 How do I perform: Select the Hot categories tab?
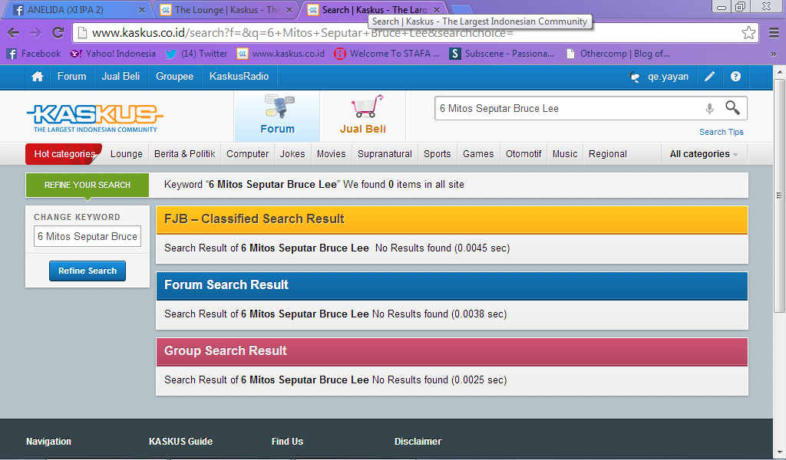coord(64,154)
